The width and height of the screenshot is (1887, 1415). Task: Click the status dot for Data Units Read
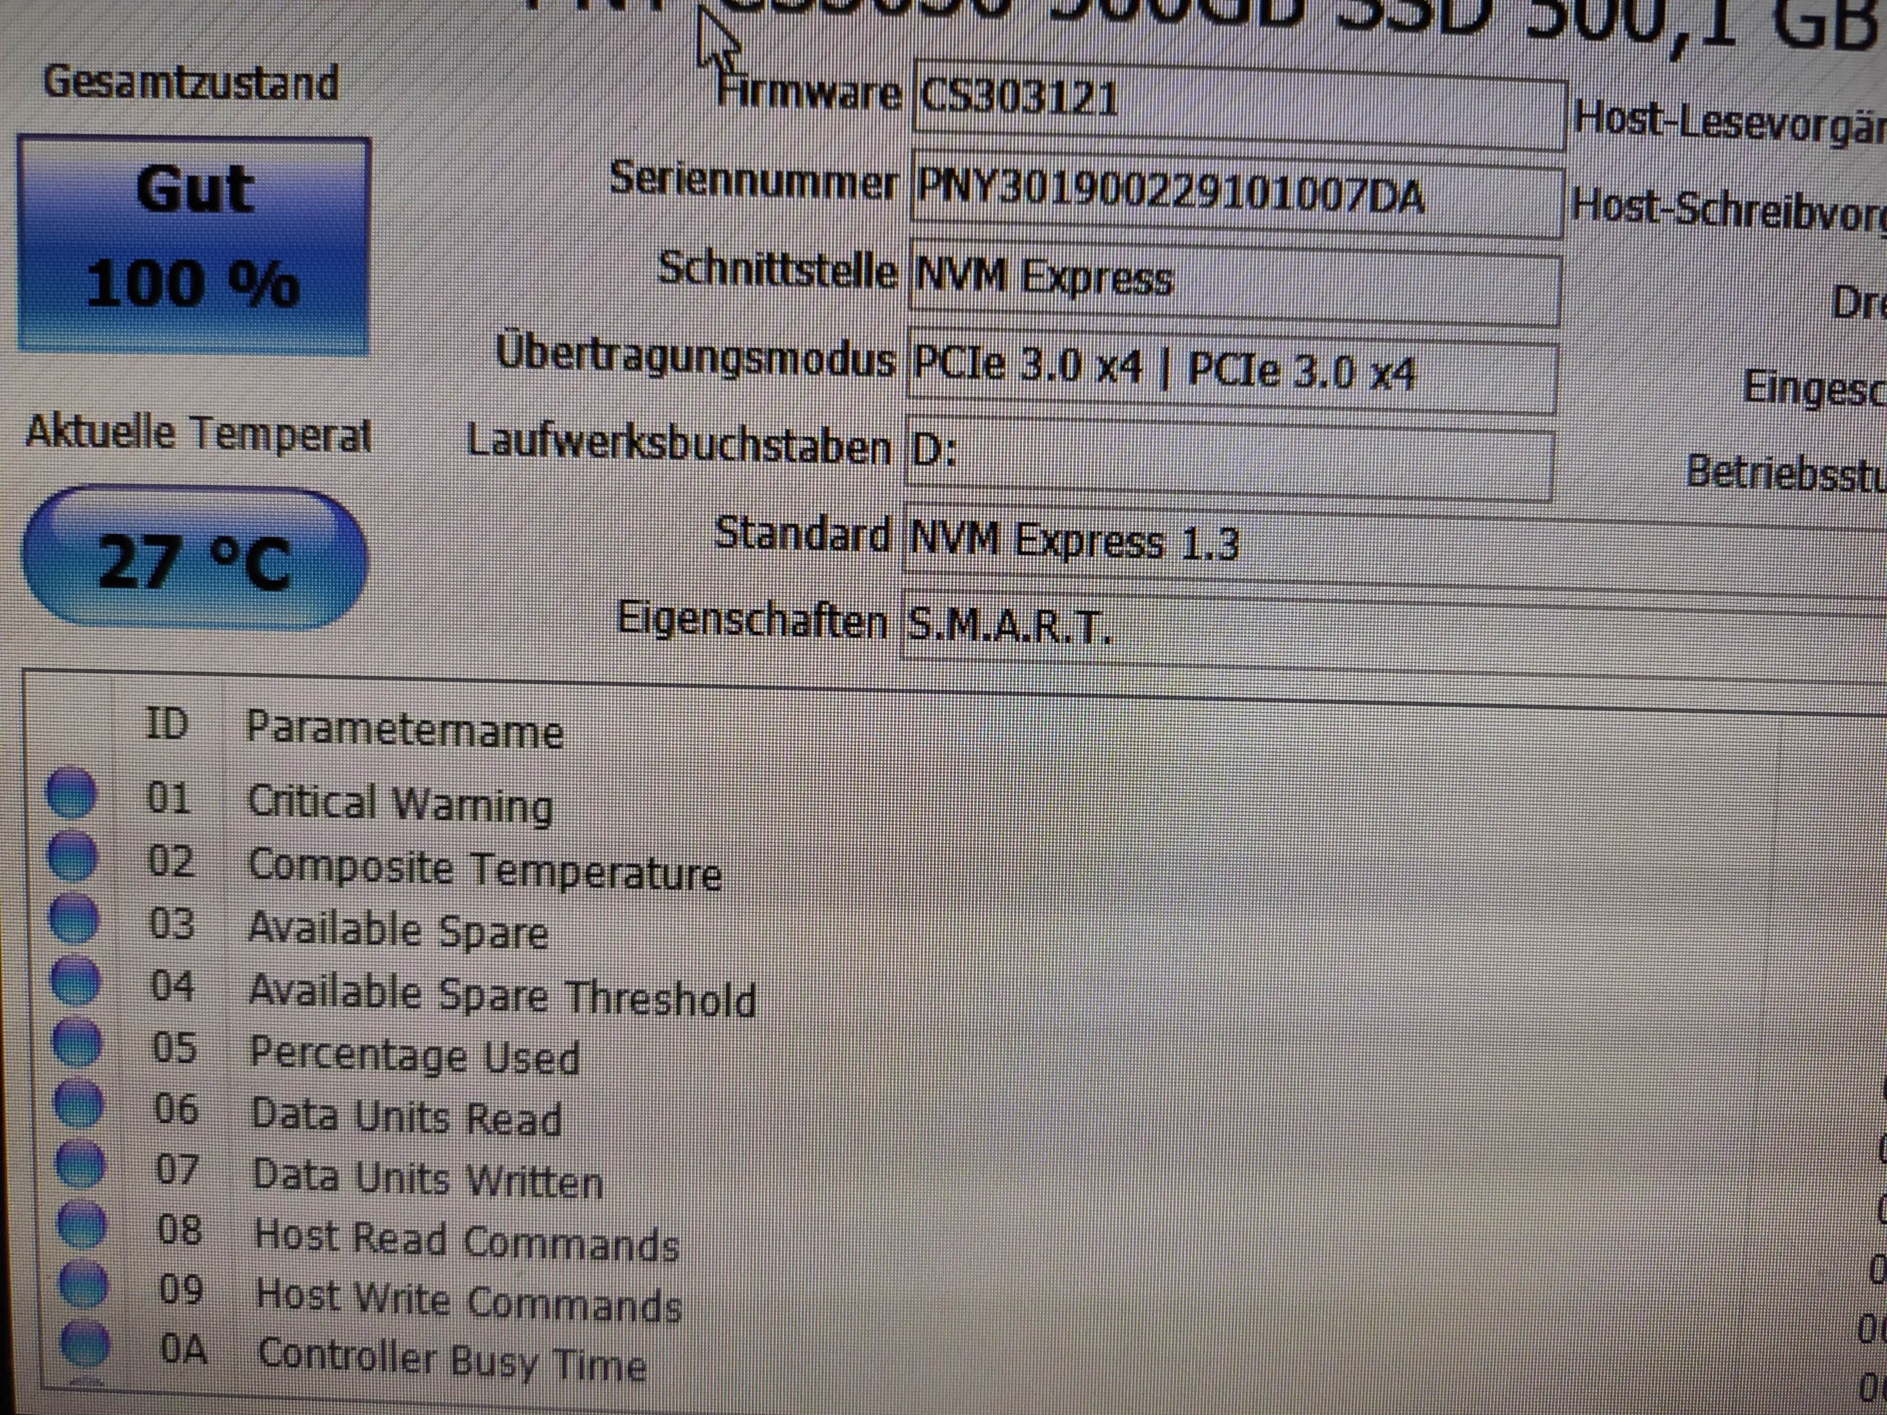[79, 1103]
